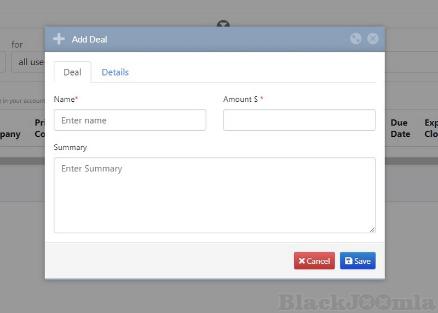The image size is (438, 313).
Task: Click the Amount $ label
Action: tap(240, 99)
